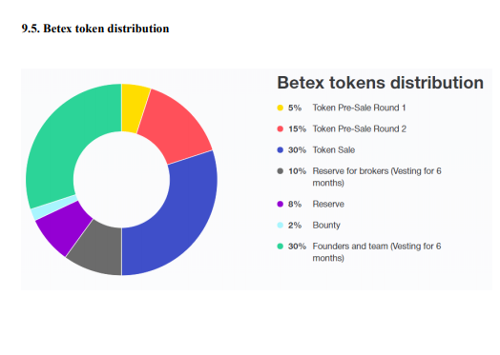Click the light cyan Bounty legend dot

coord(280,226)
